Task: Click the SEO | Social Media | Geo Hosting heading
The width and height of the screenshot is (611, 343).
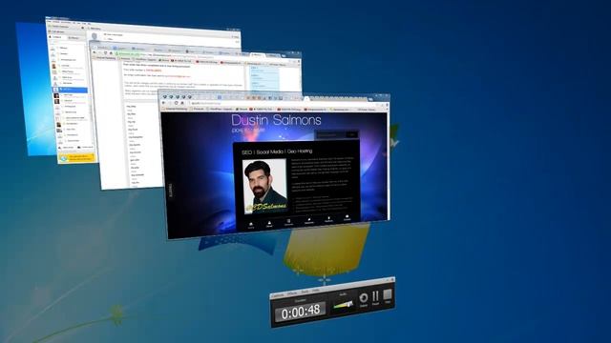Action: tap(277, 151)
